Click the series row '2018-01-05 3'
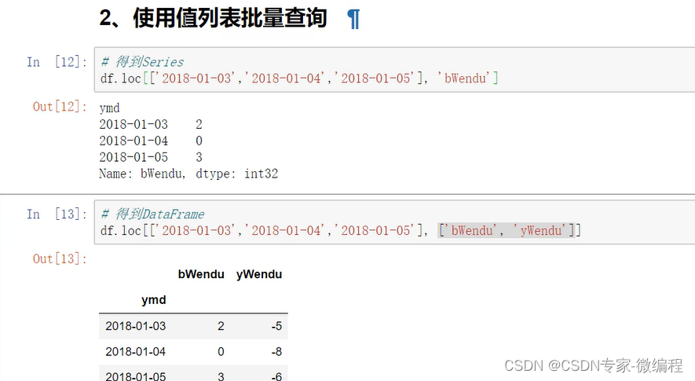695x381 pixels. (151, 157)
